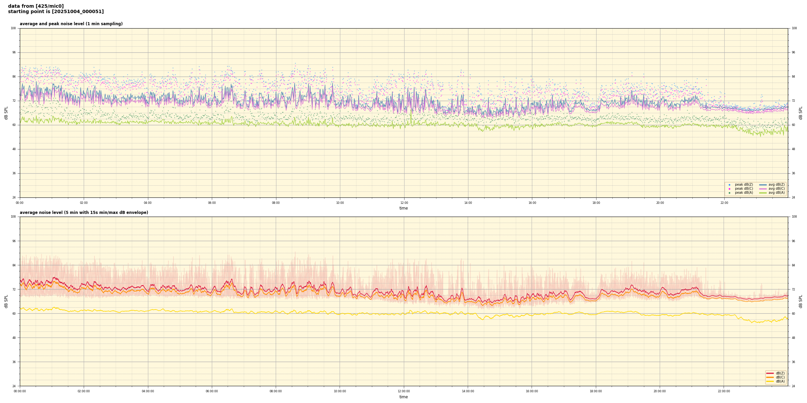Screen dimensions: 807x403
Task: Click the right 'dB SPL' label of top chart
Action: point(801,113)
